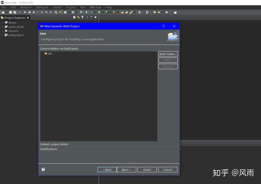Select the src source folder entry

pyautogui.click(x=49, y=54)
